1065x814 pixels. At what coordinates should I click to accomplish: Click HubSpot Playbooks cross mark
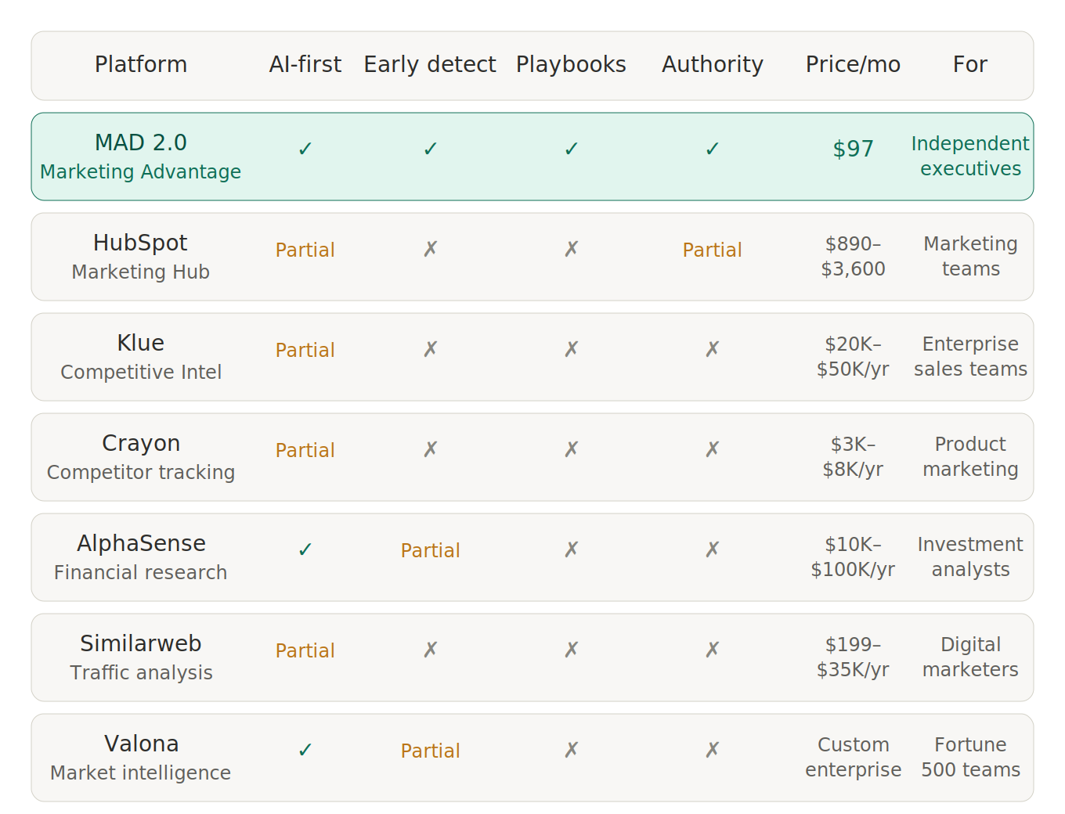pos(572,249)
